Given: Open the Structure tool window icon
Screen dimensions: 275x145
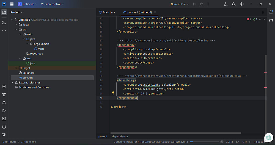Looking at the screenshot, I should (x=4, y=23).
